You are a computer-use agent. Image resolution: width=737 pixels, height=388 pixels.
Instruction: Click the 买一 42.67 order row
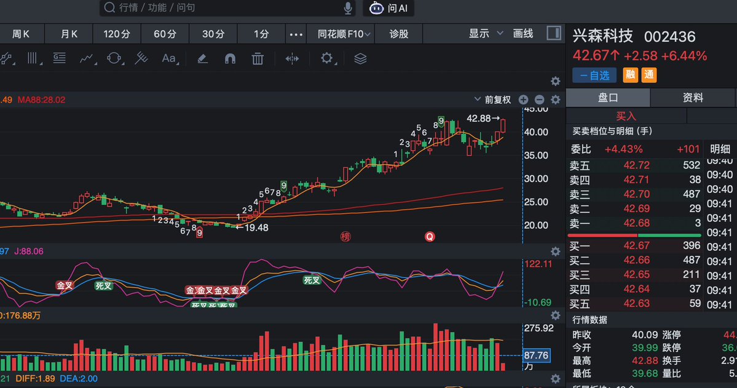[635, 245]
